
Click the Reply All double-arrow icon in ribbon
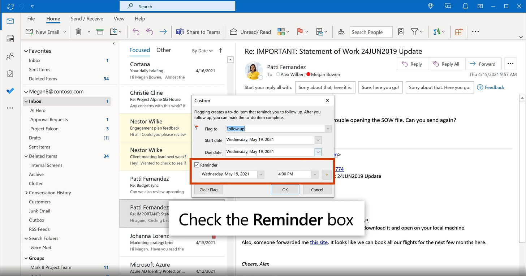150,32
